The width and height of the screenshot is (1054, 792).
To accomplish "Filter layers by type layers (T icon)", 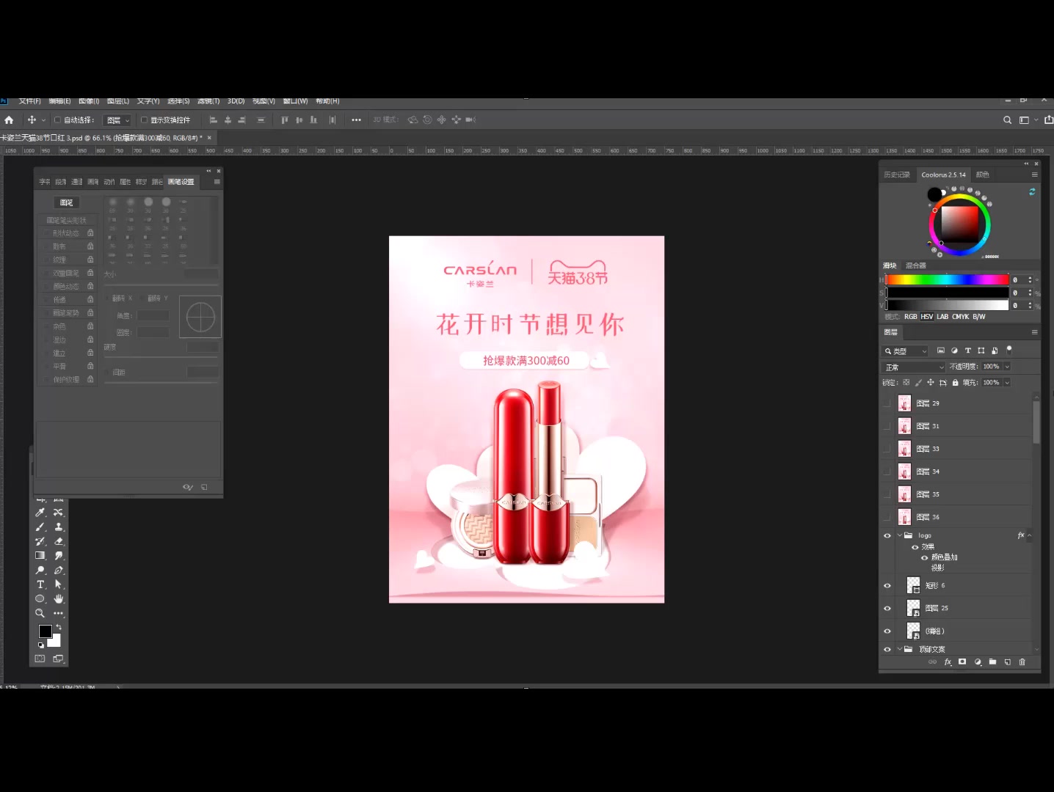I will coord(967,351).
